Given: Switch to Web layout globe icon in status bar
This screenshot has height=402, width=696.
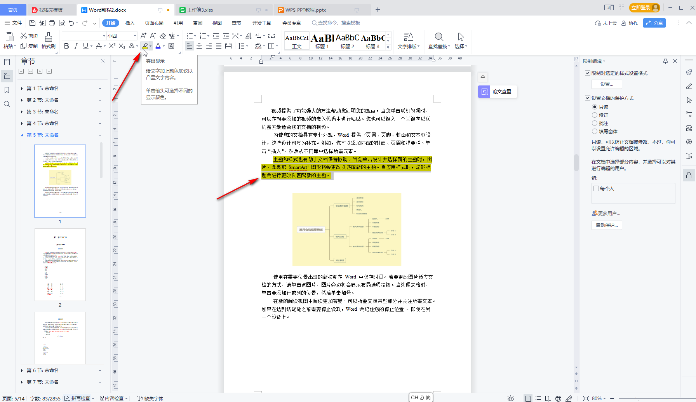Looking at the screenshot, I should point(558,399).
